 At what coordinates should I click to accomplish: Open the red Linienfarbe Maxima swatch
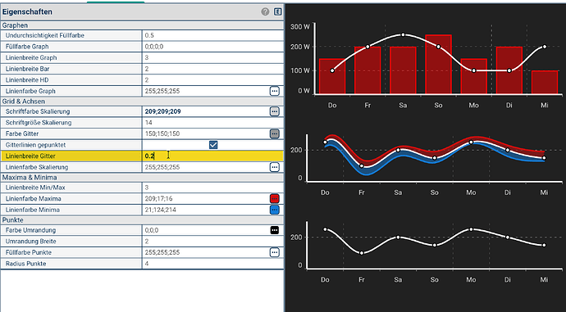(x=275, y=198)
